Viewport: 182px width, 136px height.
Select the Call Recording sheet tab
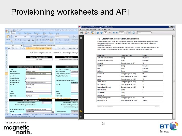(x=17, y=114)
